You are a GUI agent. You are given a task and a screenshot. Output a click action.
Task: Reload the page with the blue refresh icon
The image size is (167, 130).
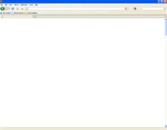(x=13, y=9)
